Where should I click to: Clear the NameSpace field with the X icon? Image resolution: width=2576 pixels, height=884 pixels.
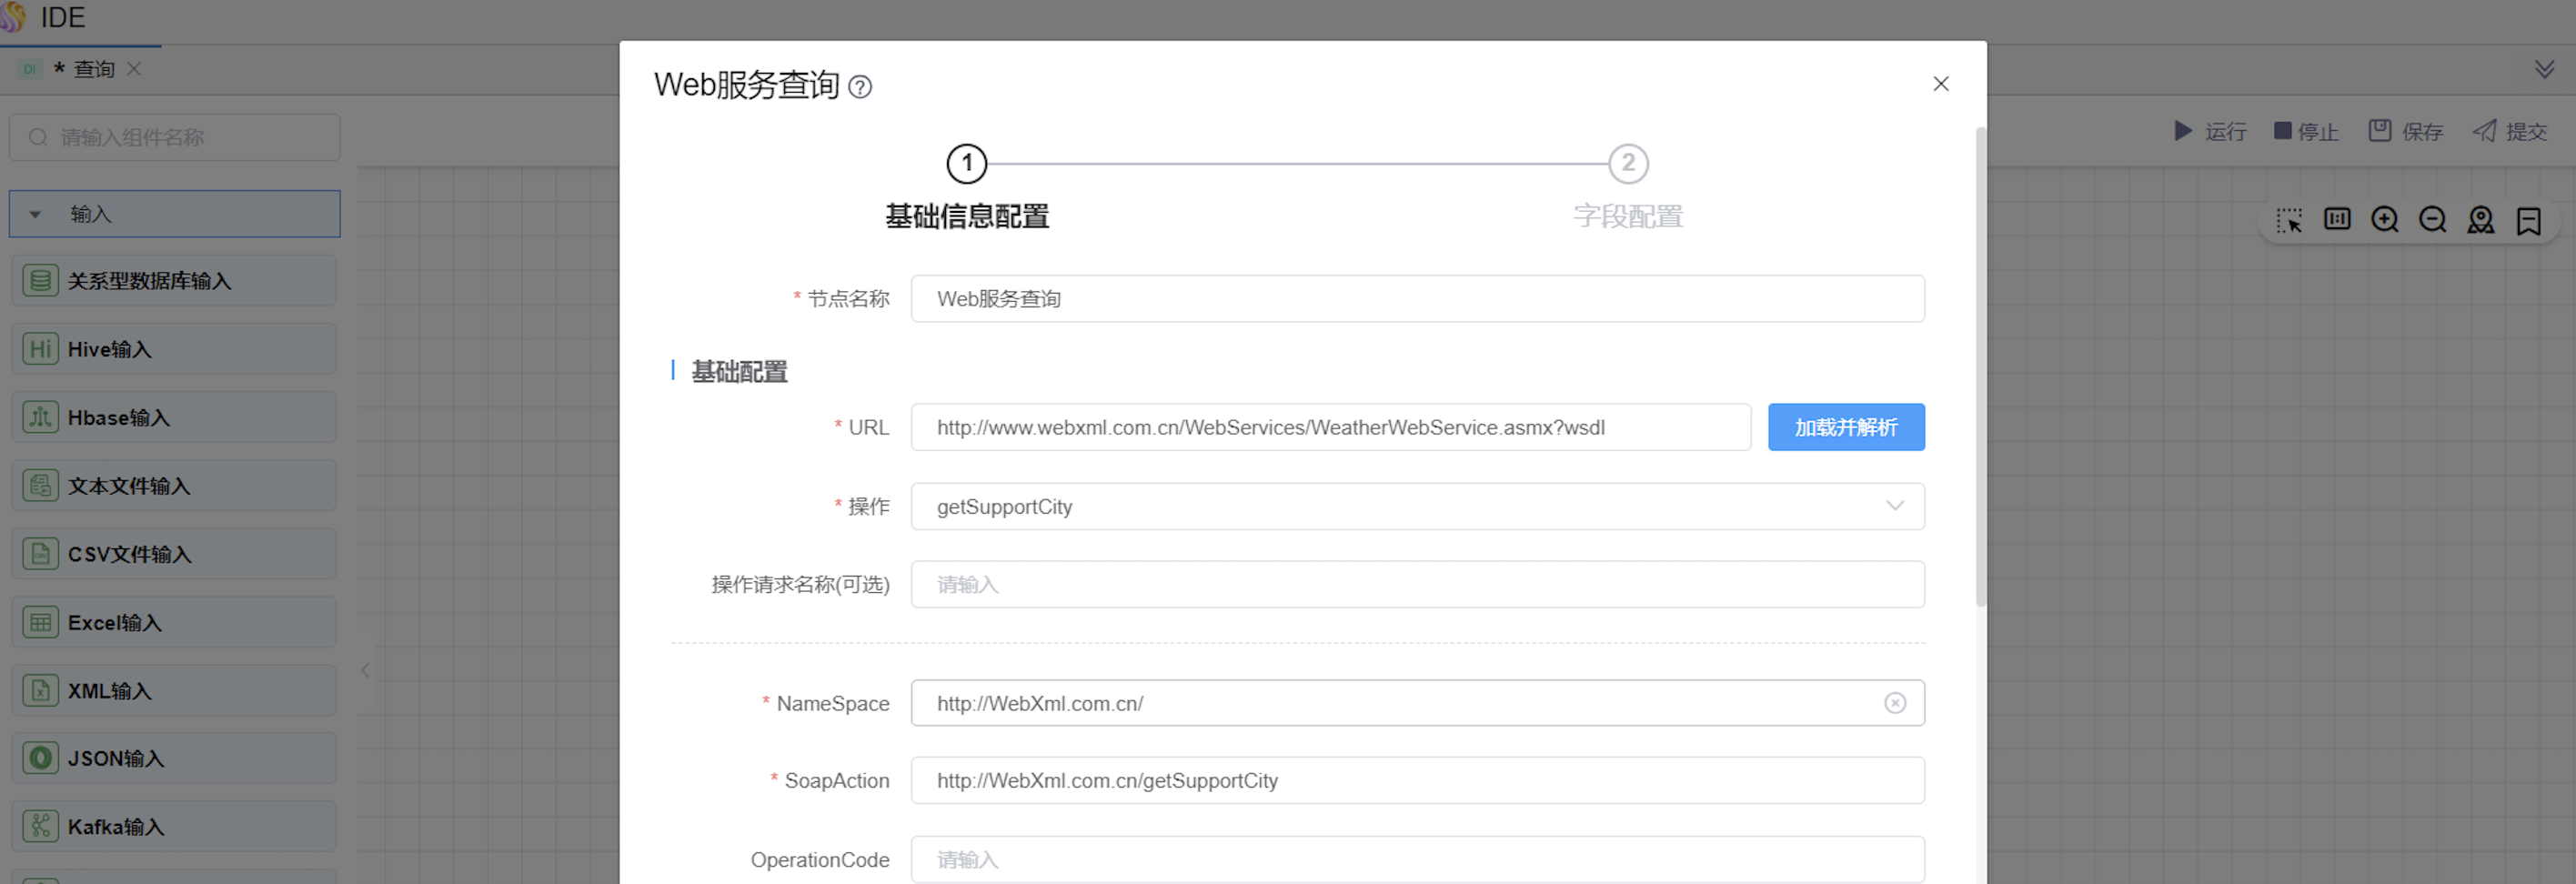(1894, 704)
